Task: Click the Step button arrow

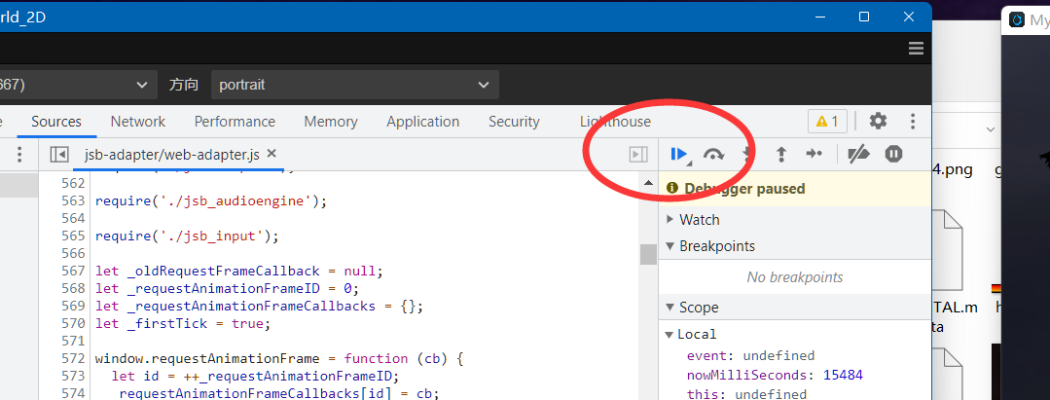Action: 814,154
